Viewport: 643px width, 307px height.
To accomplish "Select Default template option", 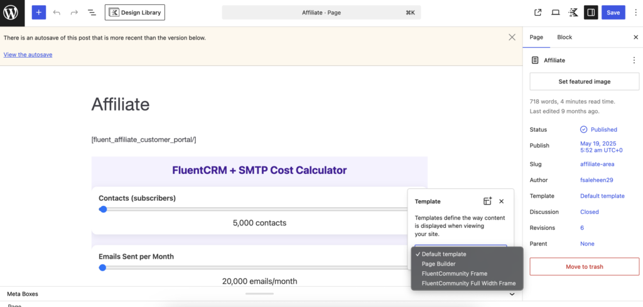I will coord(467,254).
